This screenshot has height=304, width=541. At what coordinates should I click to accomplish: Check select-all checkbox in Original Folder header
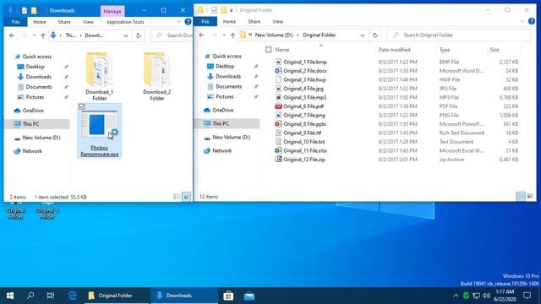(x=269, y=50)
